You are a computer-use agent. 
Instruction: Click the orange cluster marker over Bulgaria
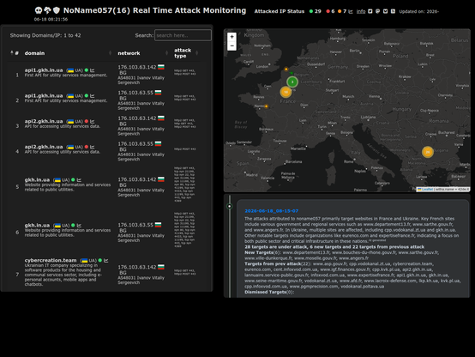pyautogui.click(x=428, y=152)
